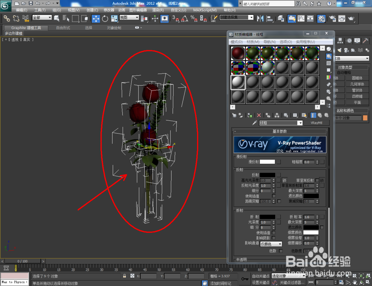Viewport: 372px width, 286px height.
Task: Click the 折射率 value field
Action: click(309, 217)
